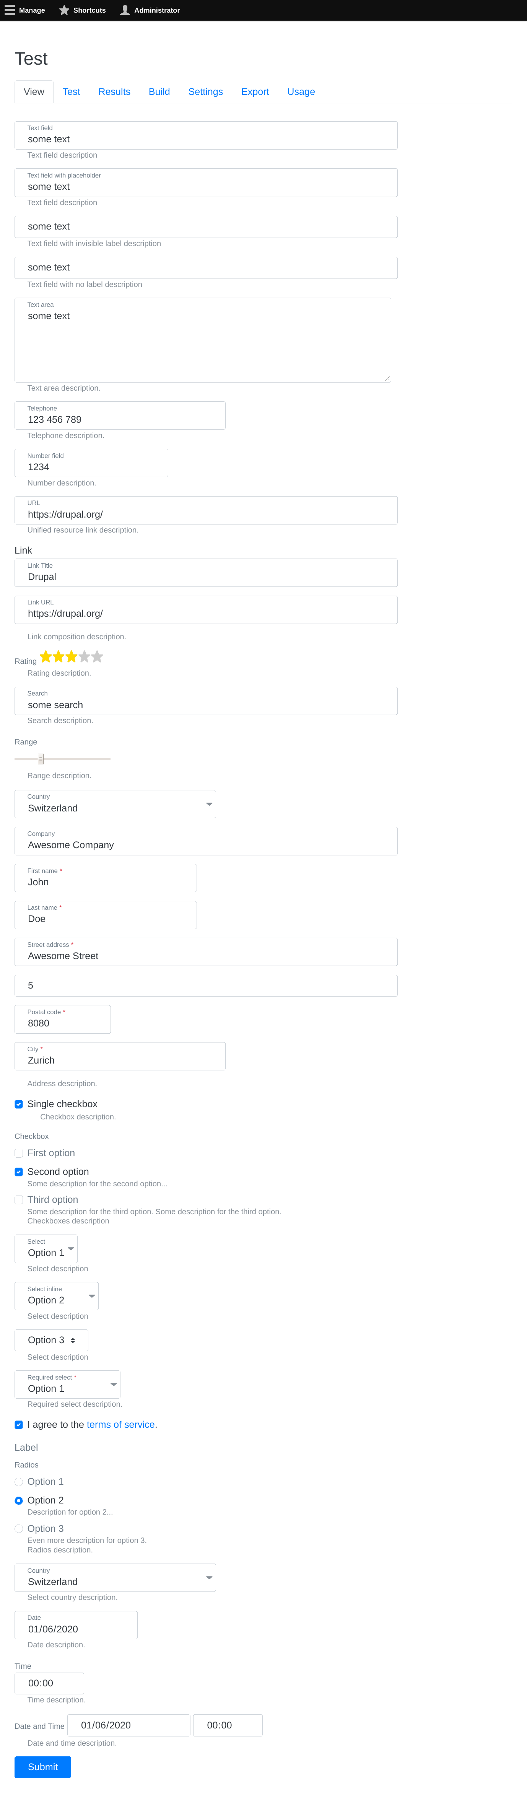Adjust the Range slider handle
The width and height of the screenshot is (527, 1795).
click(42, 758)
